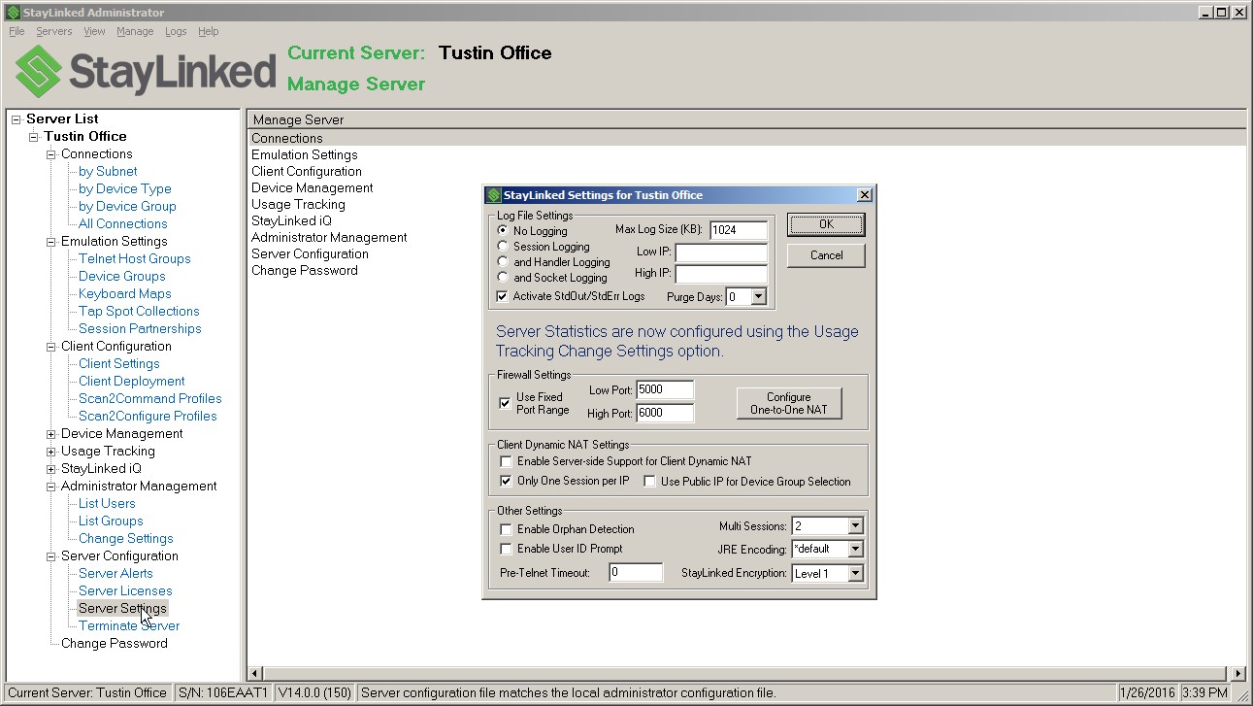
Task: Open the Multi Sessions dropdown
Action: (x=855, y=524)
